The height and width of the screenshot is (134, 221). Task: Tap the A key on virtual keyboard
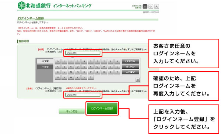(x=58, y=67)
